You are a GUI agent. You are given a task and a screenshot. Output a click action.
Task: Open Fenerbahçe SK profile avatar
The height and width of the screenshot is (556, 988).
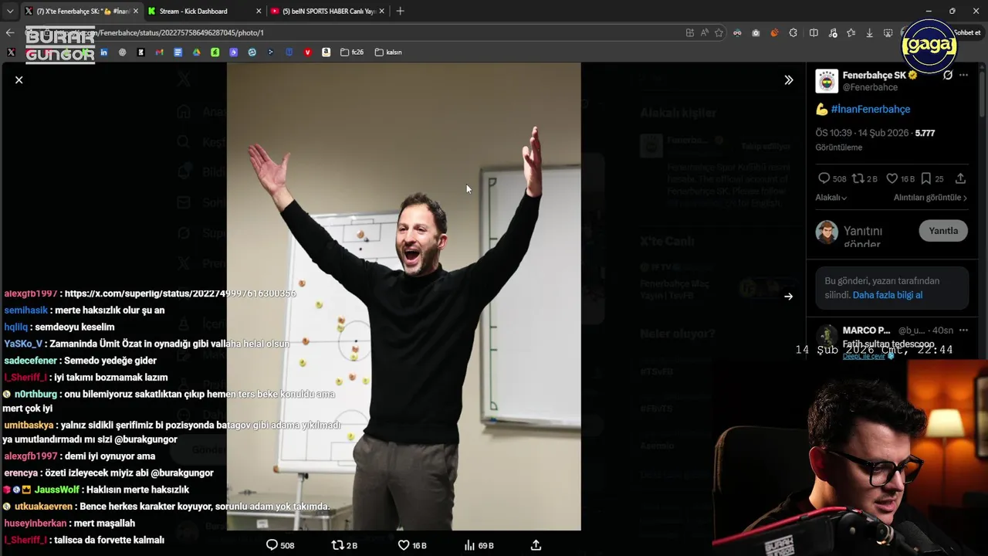[x=827, y=80]
